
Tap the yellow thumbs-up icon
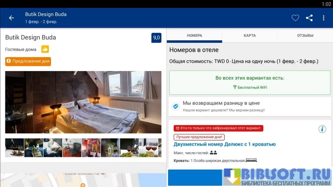click(45, 49)
